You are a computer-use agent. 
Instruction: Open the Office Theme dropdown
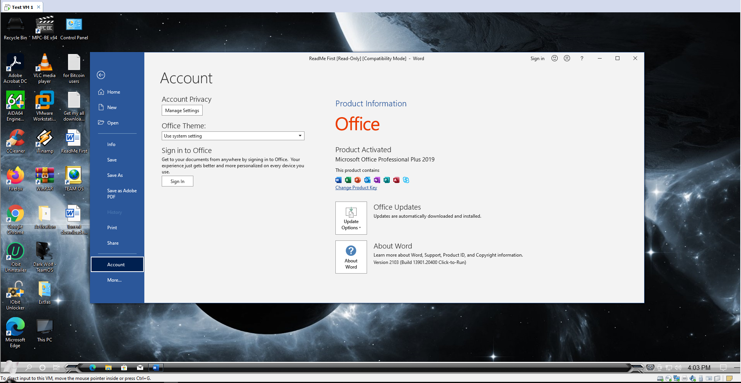pos(233,136)
